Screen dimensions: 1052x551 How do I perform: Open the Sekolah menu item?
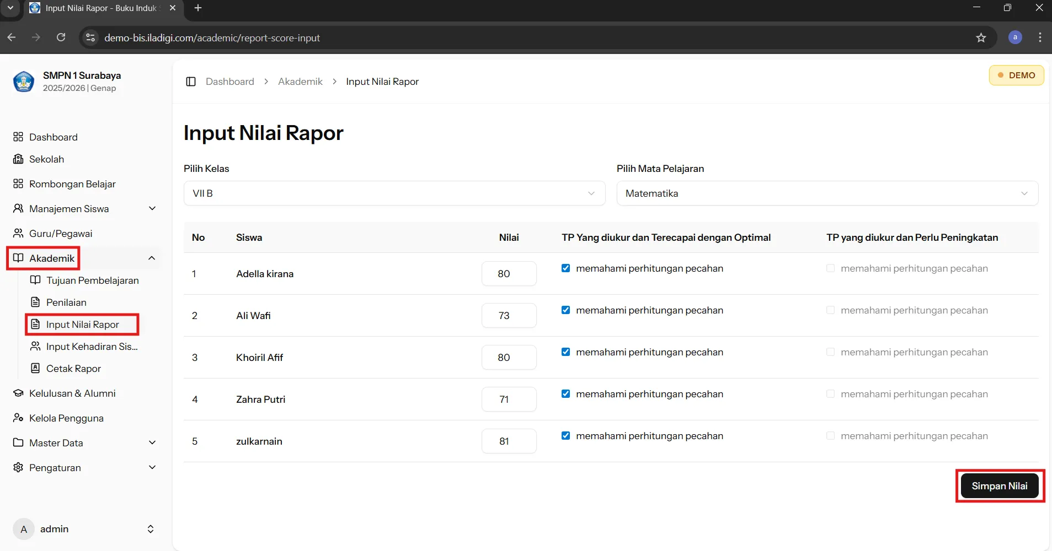46,159
